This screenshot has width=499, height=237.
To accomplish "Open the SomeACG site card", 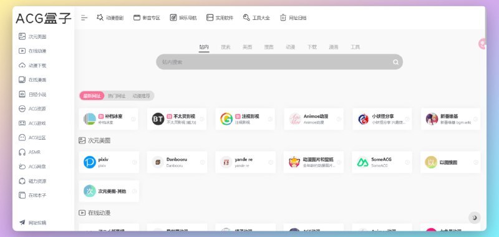I will pyautogui.click(x=382, y=162).
